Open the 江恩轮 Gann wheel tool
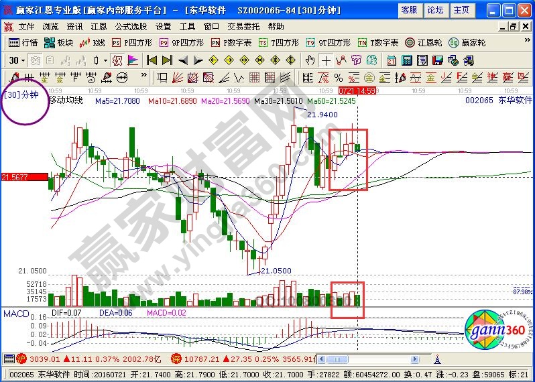Image resolution: width=535 pixels, height=382 pixels. (424, 42)
